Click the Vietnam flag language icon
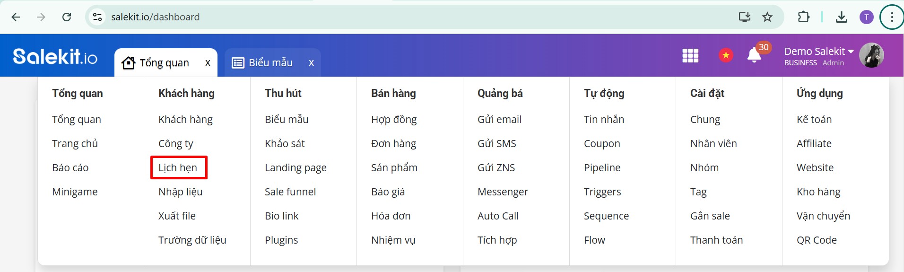Screen dimensions: 904x272 726,55
